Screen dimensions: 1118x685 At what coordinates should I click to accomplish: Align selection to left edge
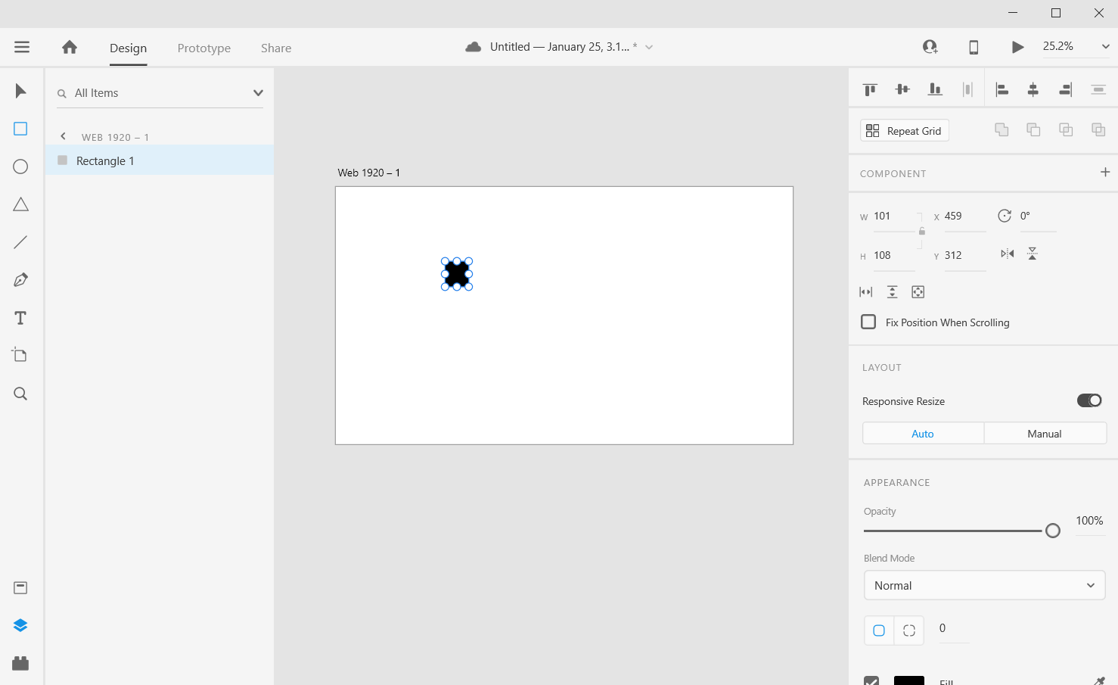pos(1002,89)
